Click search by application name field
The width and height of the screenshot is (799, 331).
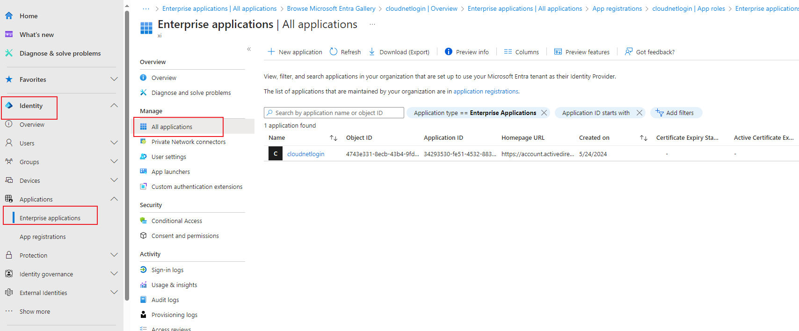coord(334,113)
